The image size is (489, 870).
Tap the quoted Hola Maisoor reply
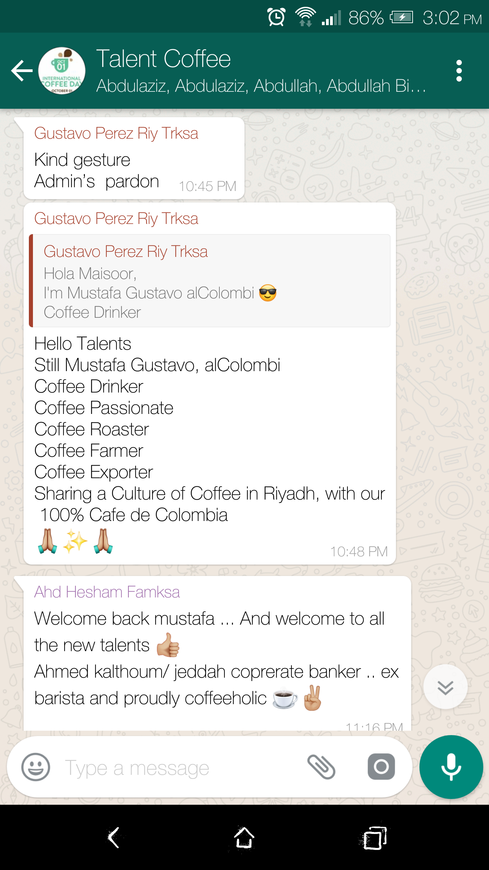click(x=210, y=281)
